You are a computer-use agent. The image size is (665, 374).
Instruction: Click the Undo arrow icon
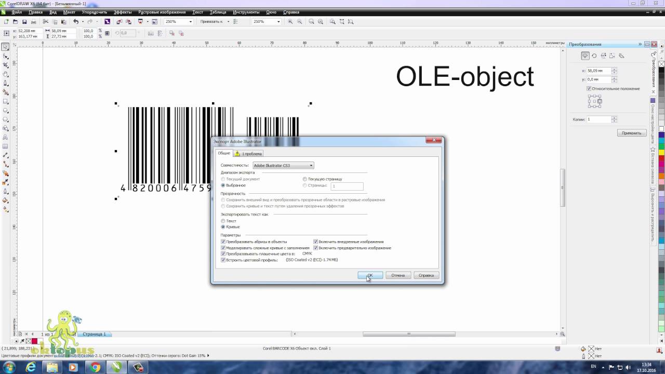click(x=76, y=22)
